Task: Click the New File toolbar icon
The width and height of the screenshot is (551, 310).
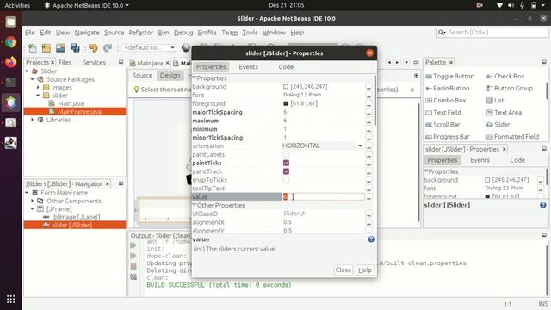Action: click(33, 48)
